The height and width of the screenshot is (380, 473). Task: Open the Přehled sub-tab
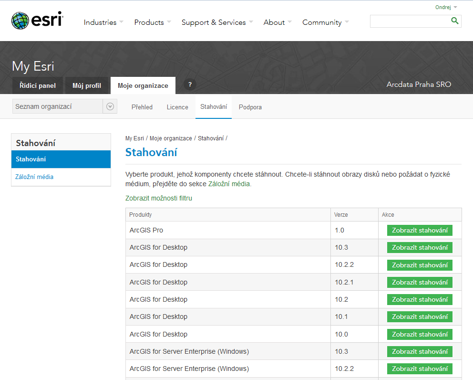point(142,107)
